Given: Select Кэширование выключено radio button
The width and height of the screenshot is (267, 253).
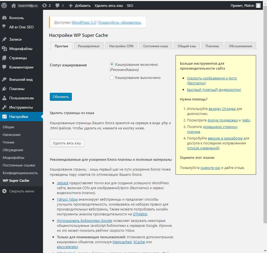Looking at the screenshot, I should [x=112, y=78].
